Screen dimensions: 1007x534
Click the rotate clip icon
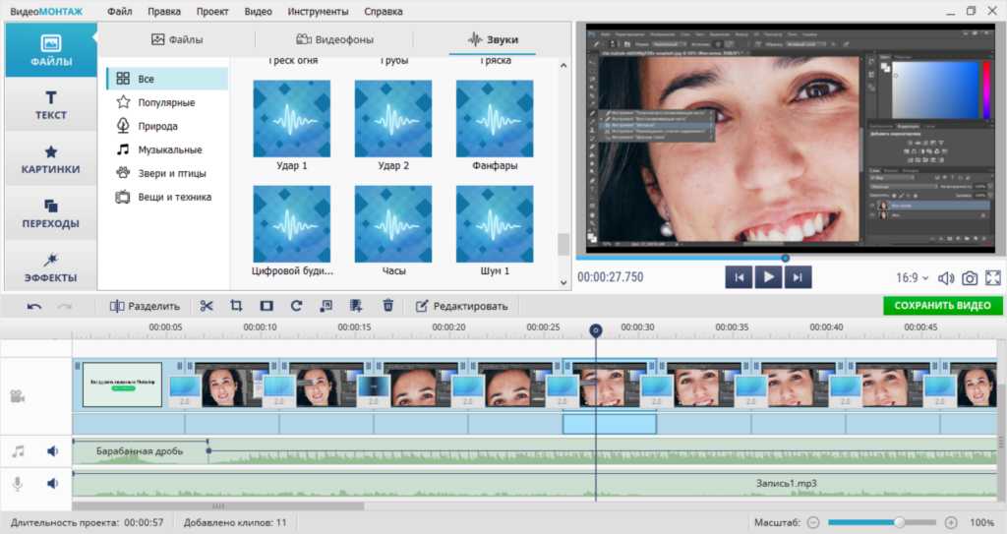296,306
